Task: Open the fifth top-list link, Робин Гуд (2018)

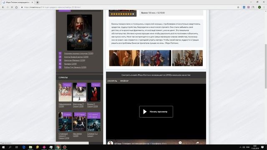Action: point(75,67)
